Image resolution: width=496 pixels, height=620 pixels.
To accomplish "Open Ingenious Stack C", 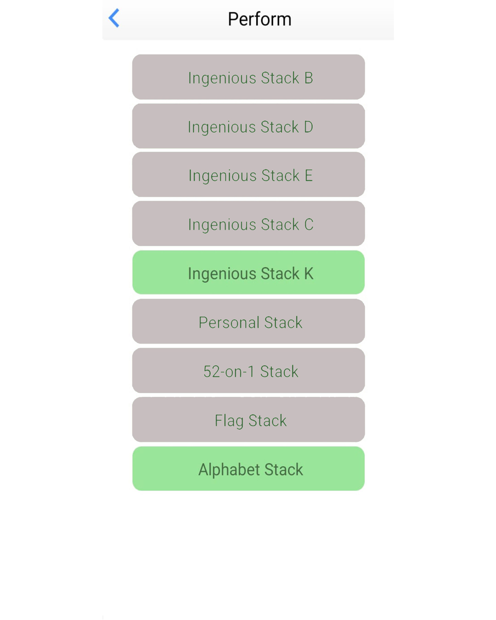I will (248, 224).
